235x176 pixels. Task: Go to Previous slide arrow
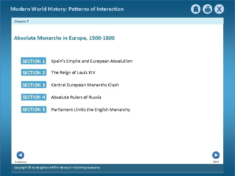coord(20,155)
